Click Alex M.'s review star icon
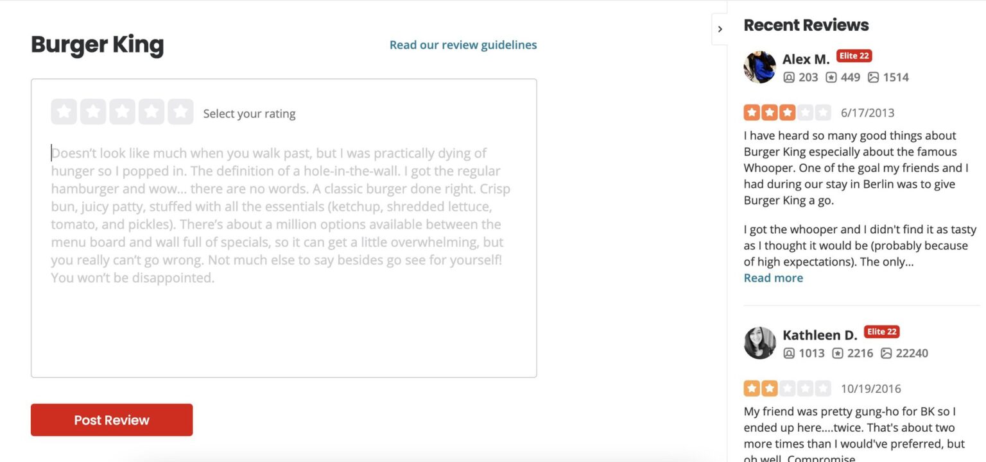986x462 pixels. point(833,77)
